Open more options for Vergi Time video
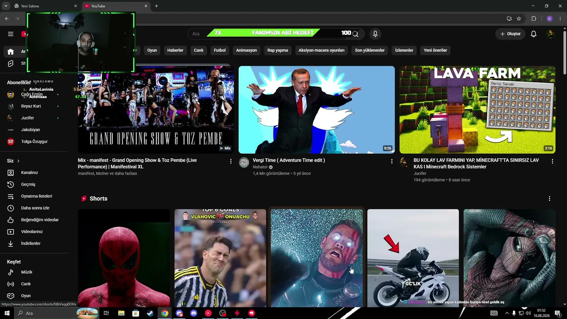 (x=392, y=161)
